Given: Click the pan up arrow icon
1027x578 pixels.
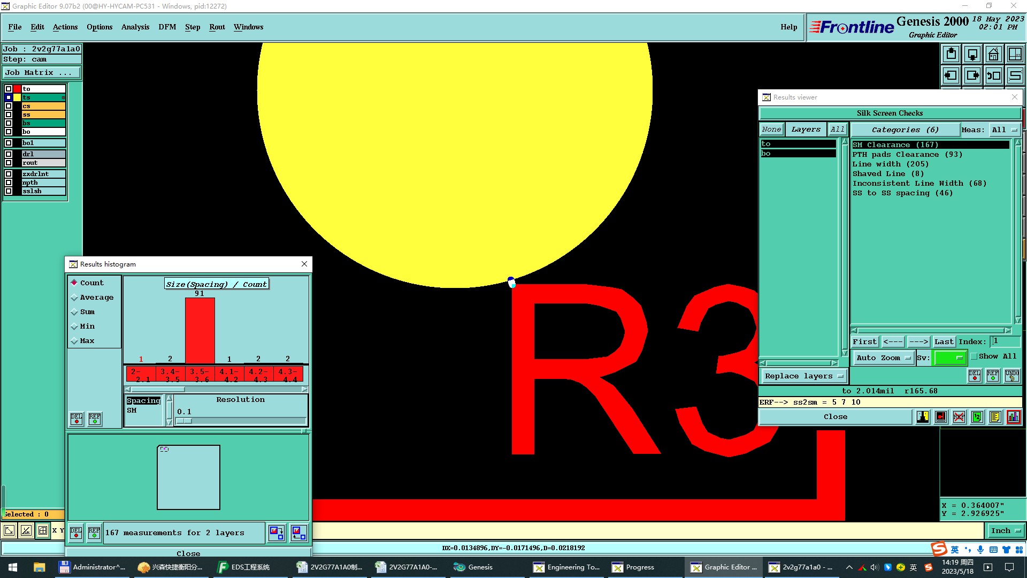Looking at the screenshot, I should pos(951,54).
